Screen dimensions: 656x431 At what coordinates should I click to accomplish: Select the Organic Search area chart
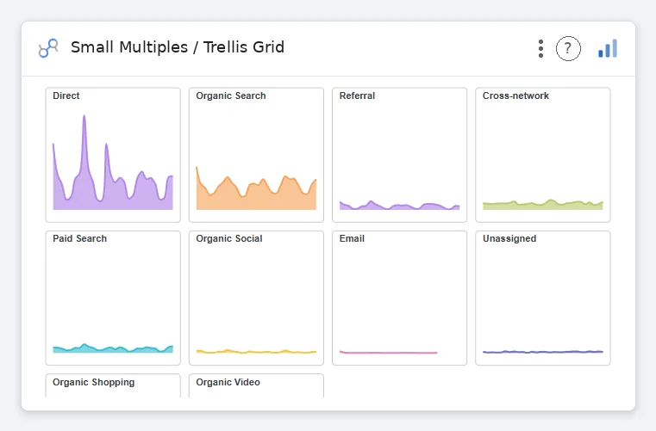256,155
